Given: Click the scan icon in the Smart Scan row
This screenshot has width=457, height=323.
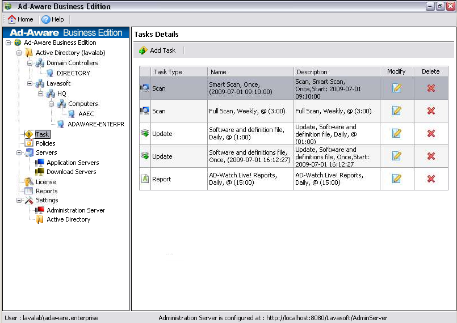Looking at the screenshot, I should [x=145, y=88].
